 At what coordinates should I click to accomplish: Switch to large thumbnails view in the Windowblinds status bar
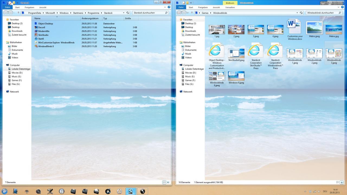point(342,182)
